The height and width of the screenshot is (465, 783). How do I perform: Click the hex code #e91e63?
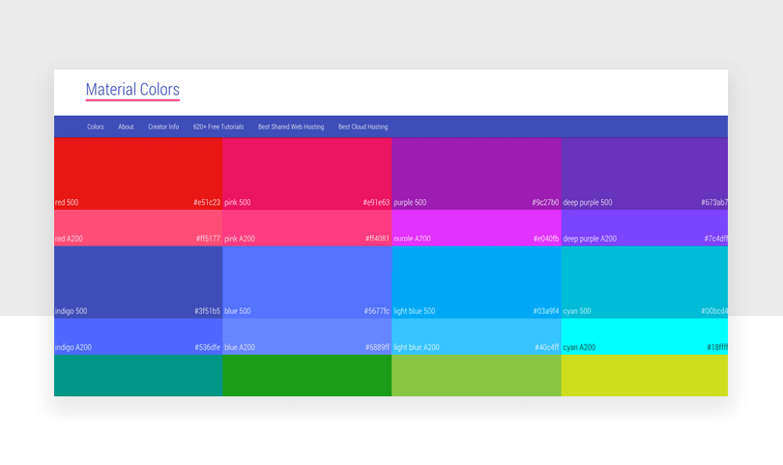[x=376, y=202]
